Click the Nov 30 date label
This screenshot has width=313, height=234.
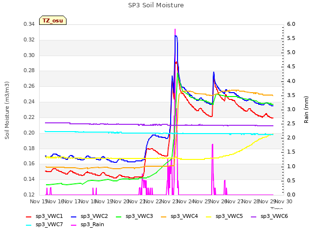pyautogui.click(x=284, y=201)
